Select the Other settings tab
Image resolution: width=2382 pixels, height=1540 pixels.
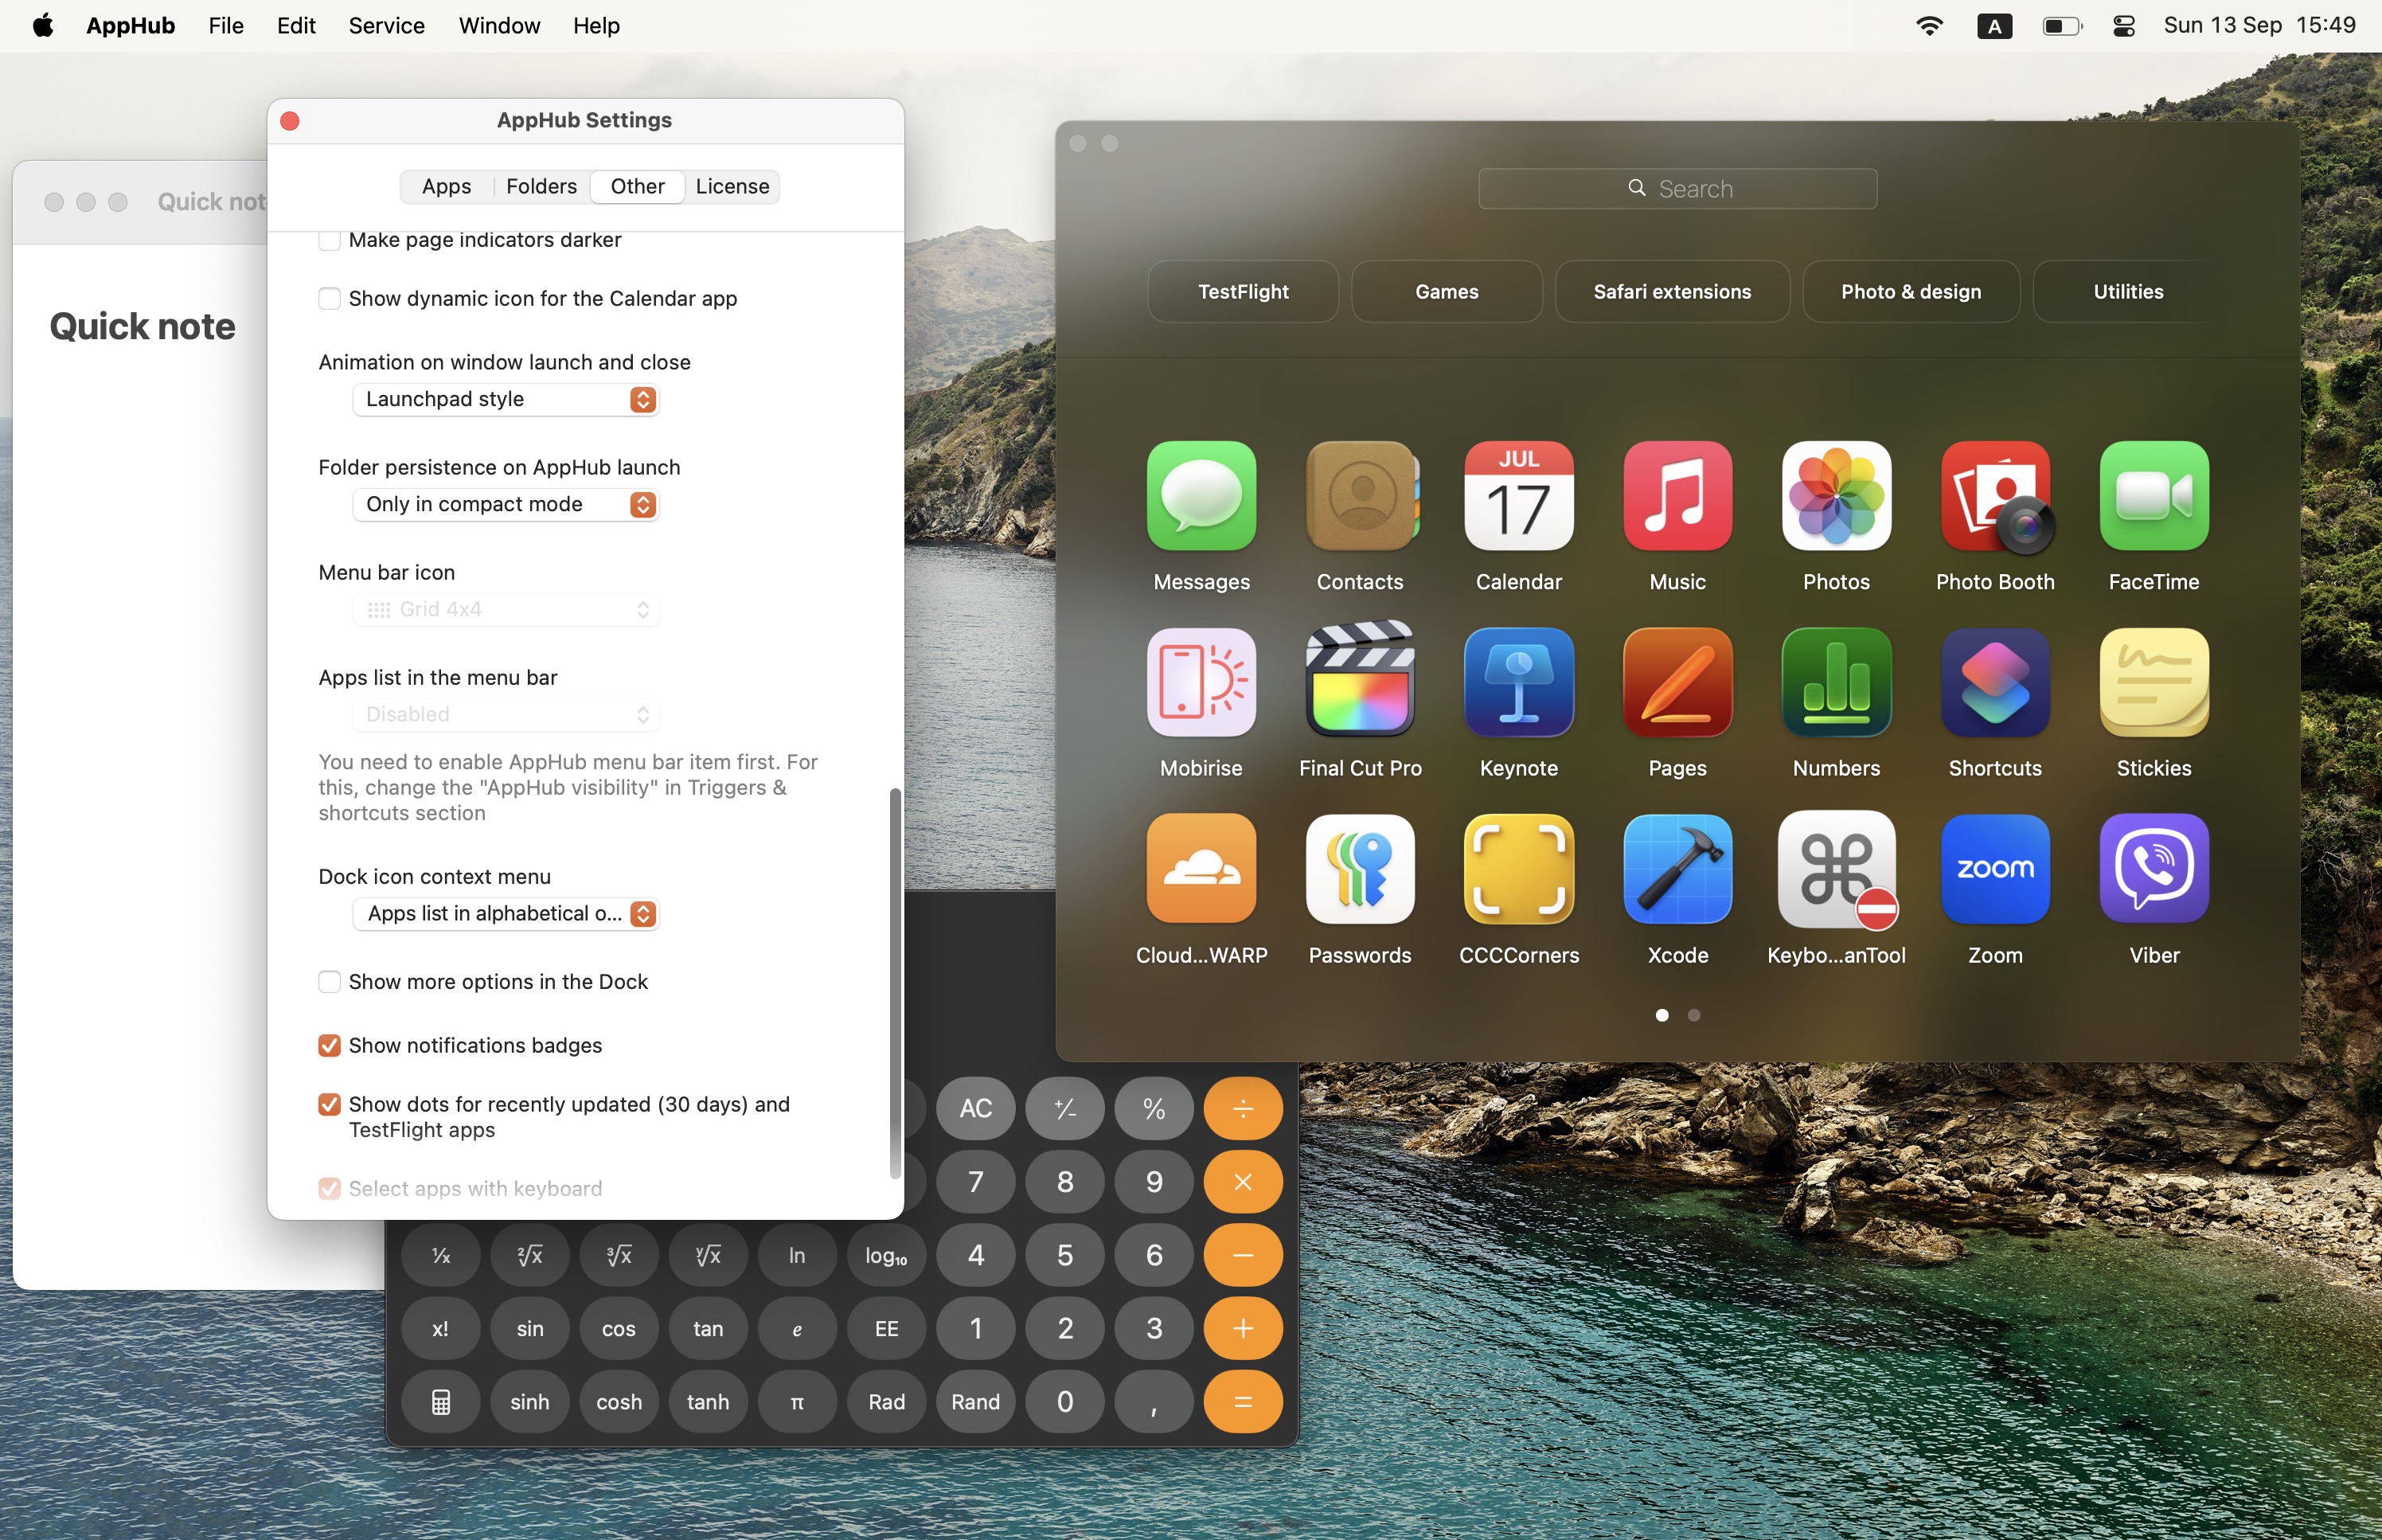tap(638, 187)
